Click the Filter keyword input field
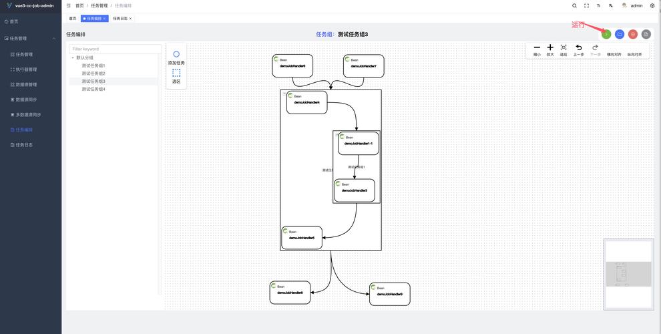The width and height of the screenshot is (661, 334). [x=115, y=49]
